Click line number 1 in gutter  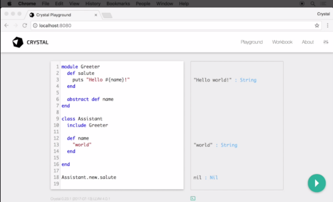pos(57,67)
